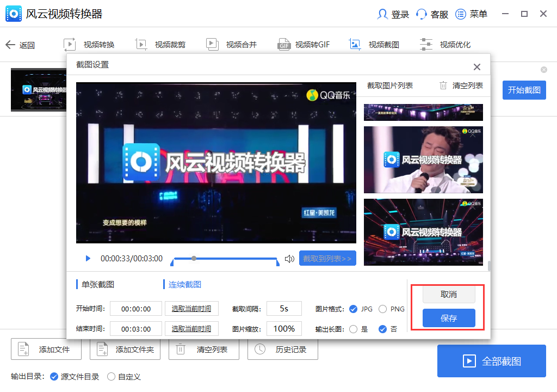The height and width of the screenshot is (392, 557).
Task: Click the 结束时间 input field
Action: click(x=135, y=329)
